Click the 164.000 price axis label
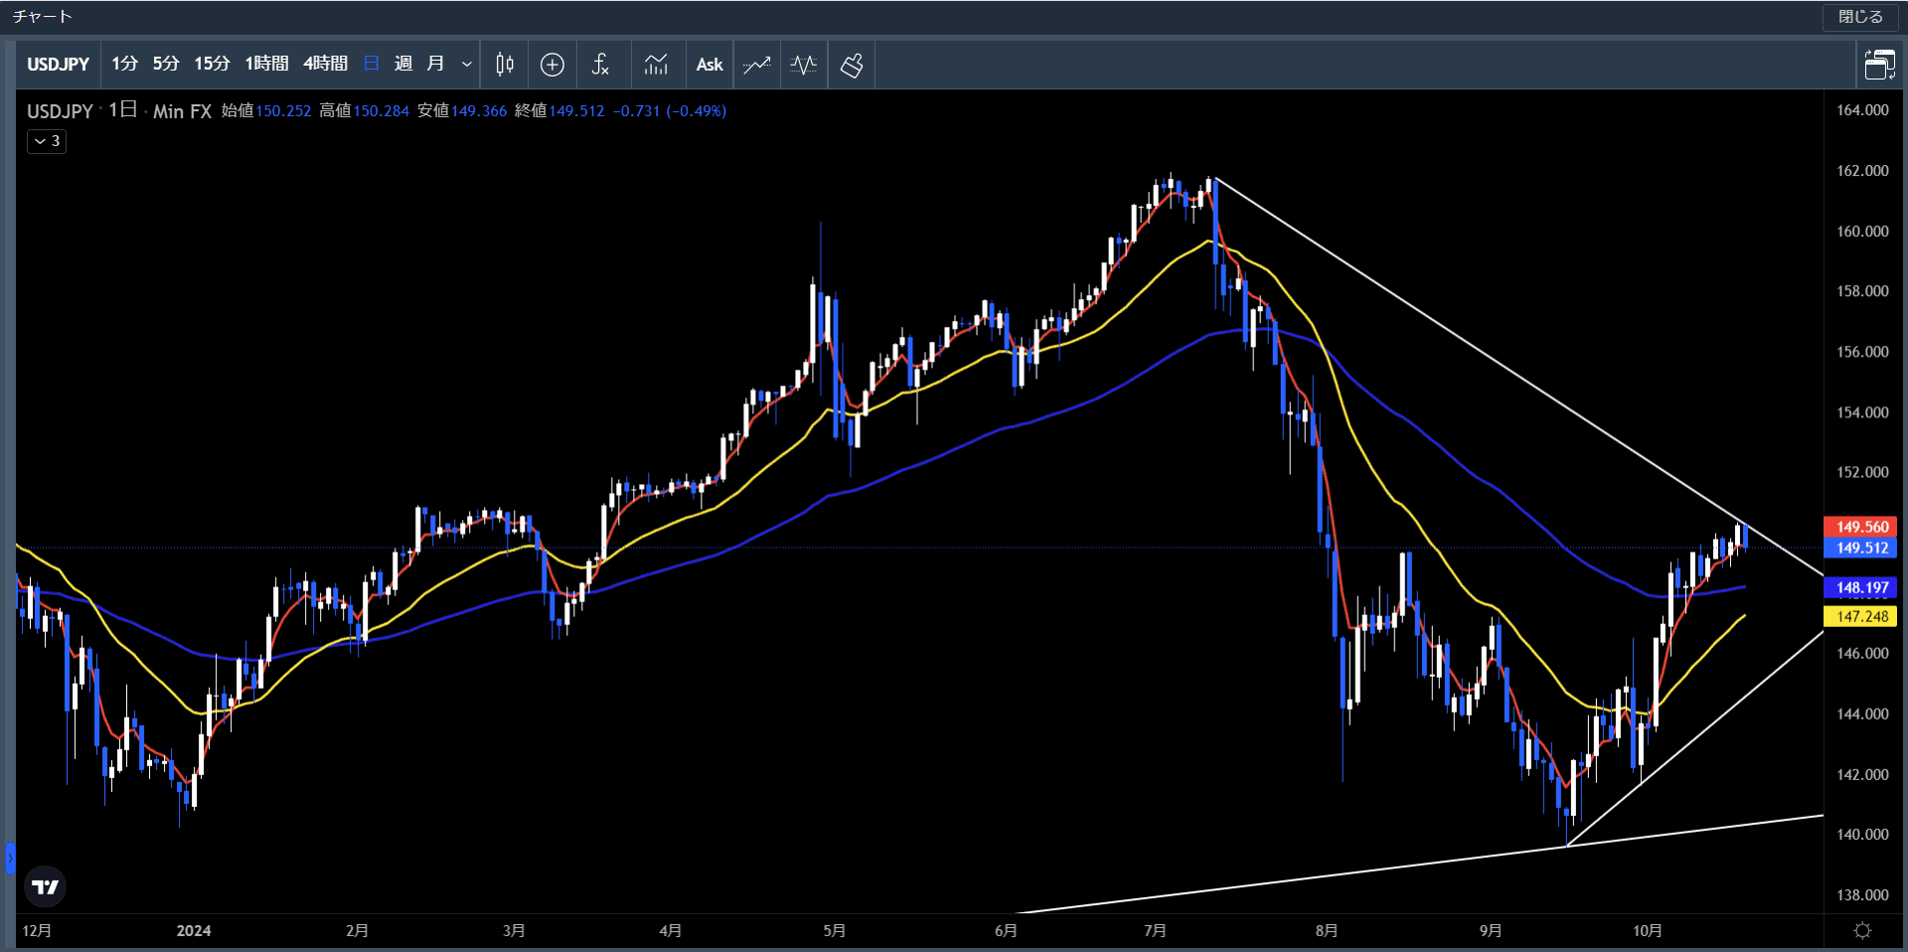Image resolution: width=1908 pixels, height=952 pixels. [x=1862, y=110]
